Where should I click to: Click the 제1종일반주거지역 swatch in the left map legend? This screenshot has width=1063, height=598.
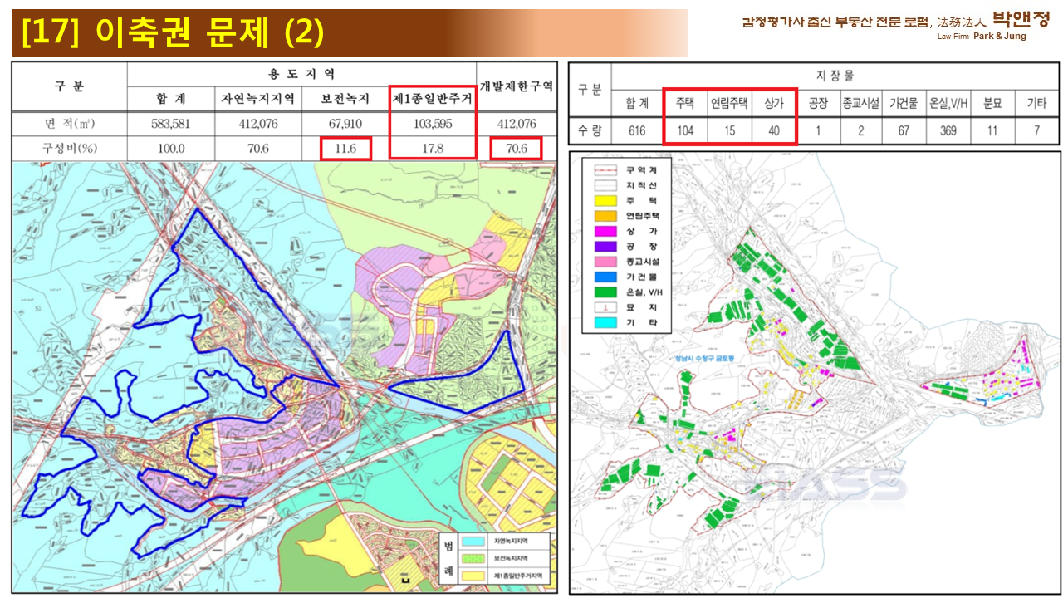coord(475,575)
